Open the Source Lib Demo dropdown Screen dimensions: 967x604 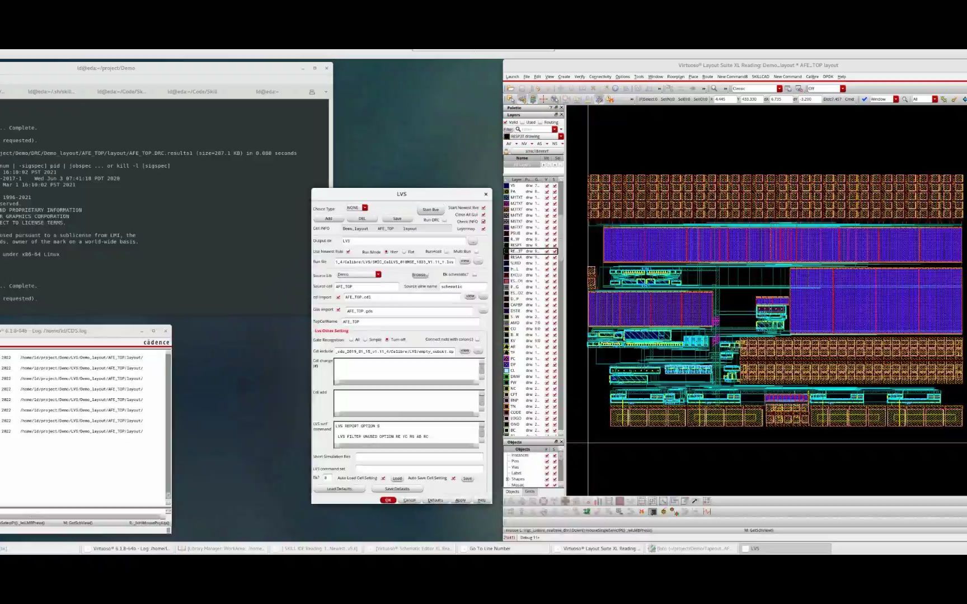378,274
